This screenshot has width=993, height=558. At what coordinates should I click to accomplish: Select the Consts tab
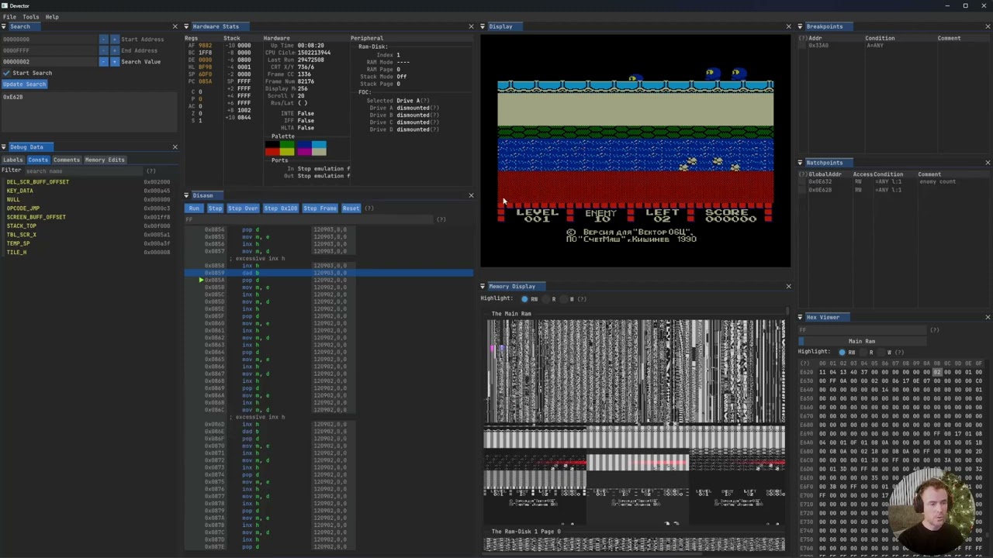[38, 160]
